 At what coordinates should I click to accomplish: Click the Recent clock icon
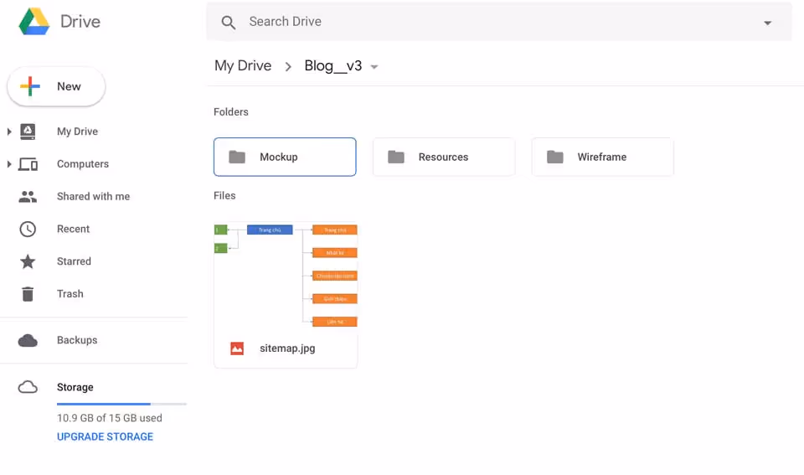28,229
